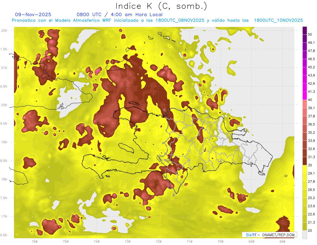Click the "33.9" value on the color scale

[311, 141]
